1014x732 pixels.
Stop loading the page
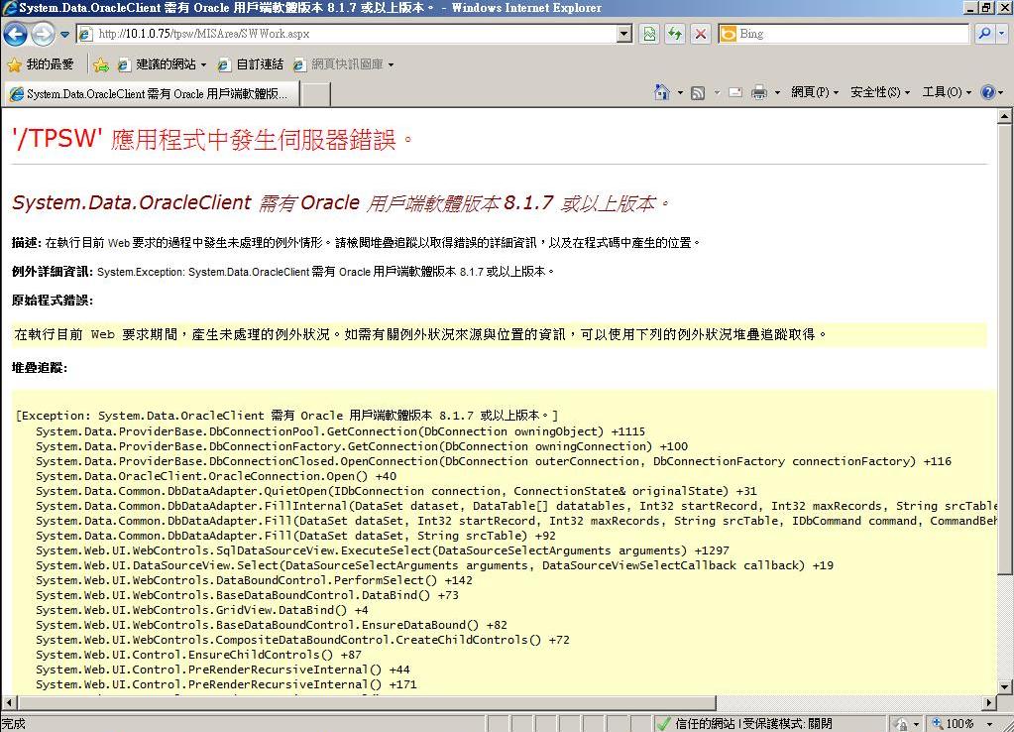coord(700,34)
